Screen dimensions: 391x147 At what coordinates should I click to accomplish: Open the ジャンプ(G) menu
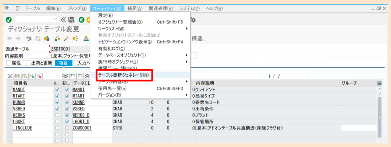coord(77,8)
